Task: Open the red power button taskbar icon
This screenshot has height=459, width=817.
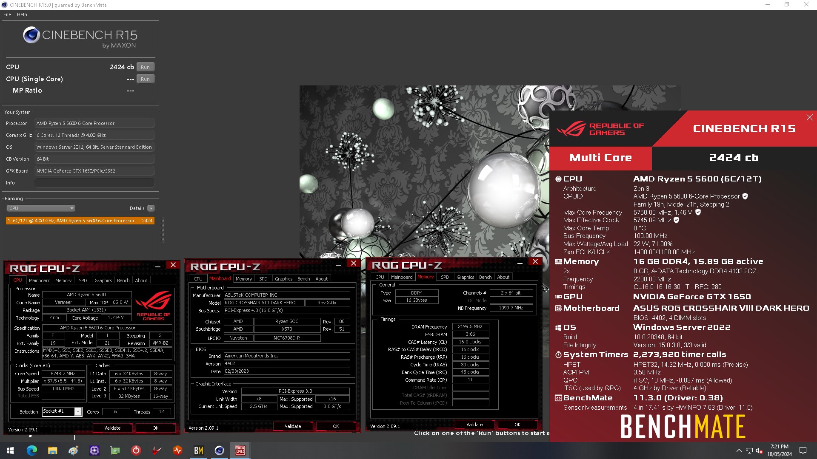Action: [136, 450]
